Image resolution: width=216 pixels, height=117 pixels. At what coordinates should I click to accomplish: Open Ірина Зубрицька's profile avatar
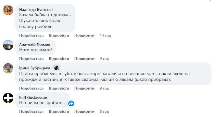pos(8,68)
